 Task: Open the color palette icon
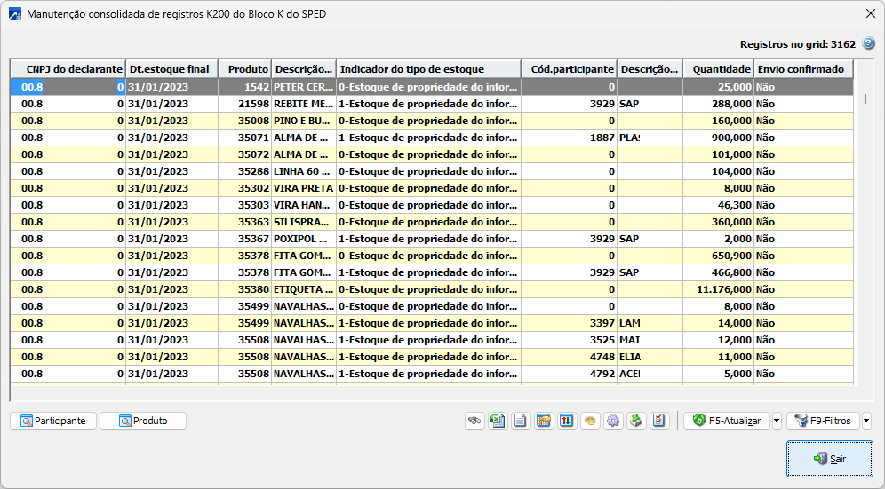[x=589, y=421]
